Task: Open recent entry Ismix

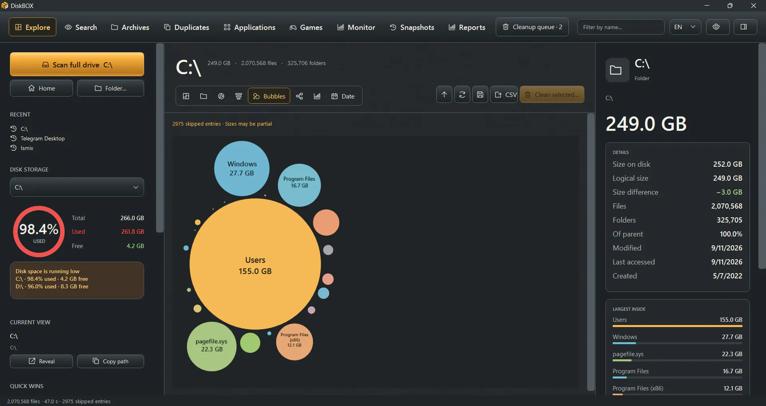Action: [x=22, y=148]
